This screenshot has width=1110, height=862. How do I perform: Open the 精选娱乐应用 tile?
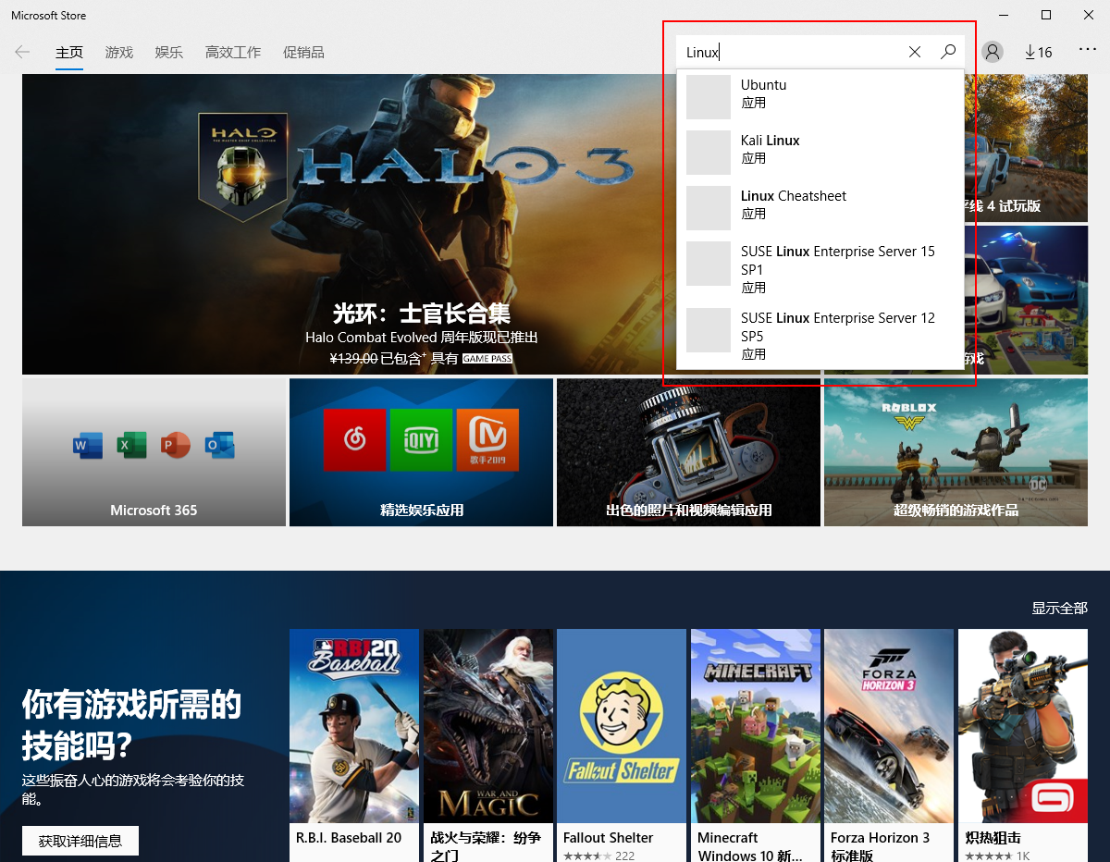tap(421, 452)
